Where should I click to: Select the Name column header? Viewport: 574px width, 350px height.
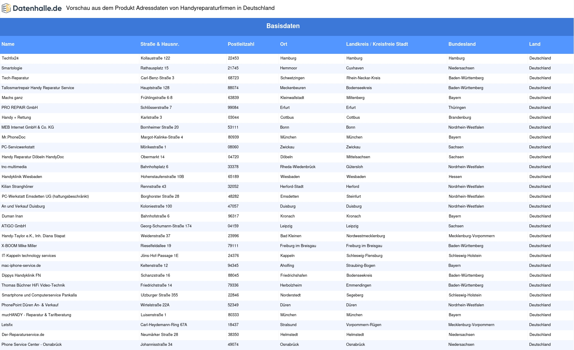8,44
